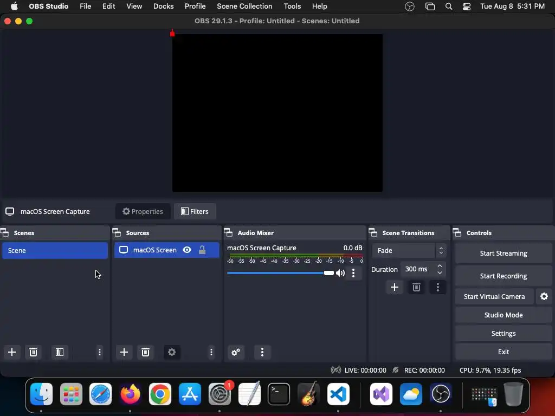The image size is (555, 416).
Task: Open Spotlight search in menu bar
Action: point(448,6)
